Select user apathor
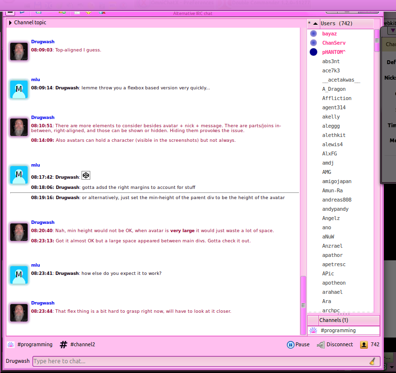The image size is (396, 373). pos(332,255)
